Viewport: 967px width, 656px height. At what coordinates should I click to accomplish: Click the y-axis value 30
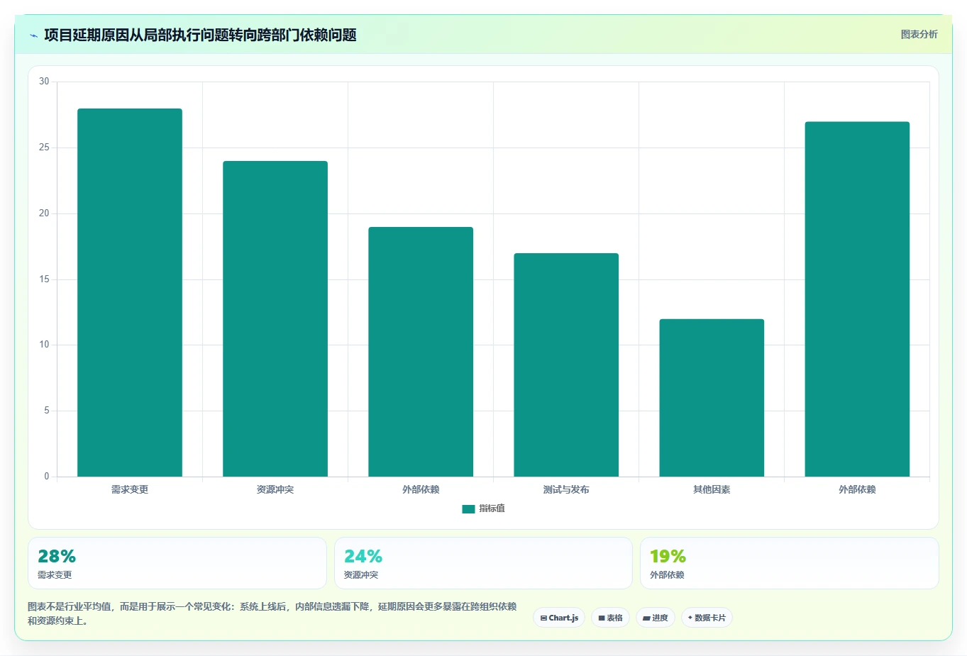[45, 82]
